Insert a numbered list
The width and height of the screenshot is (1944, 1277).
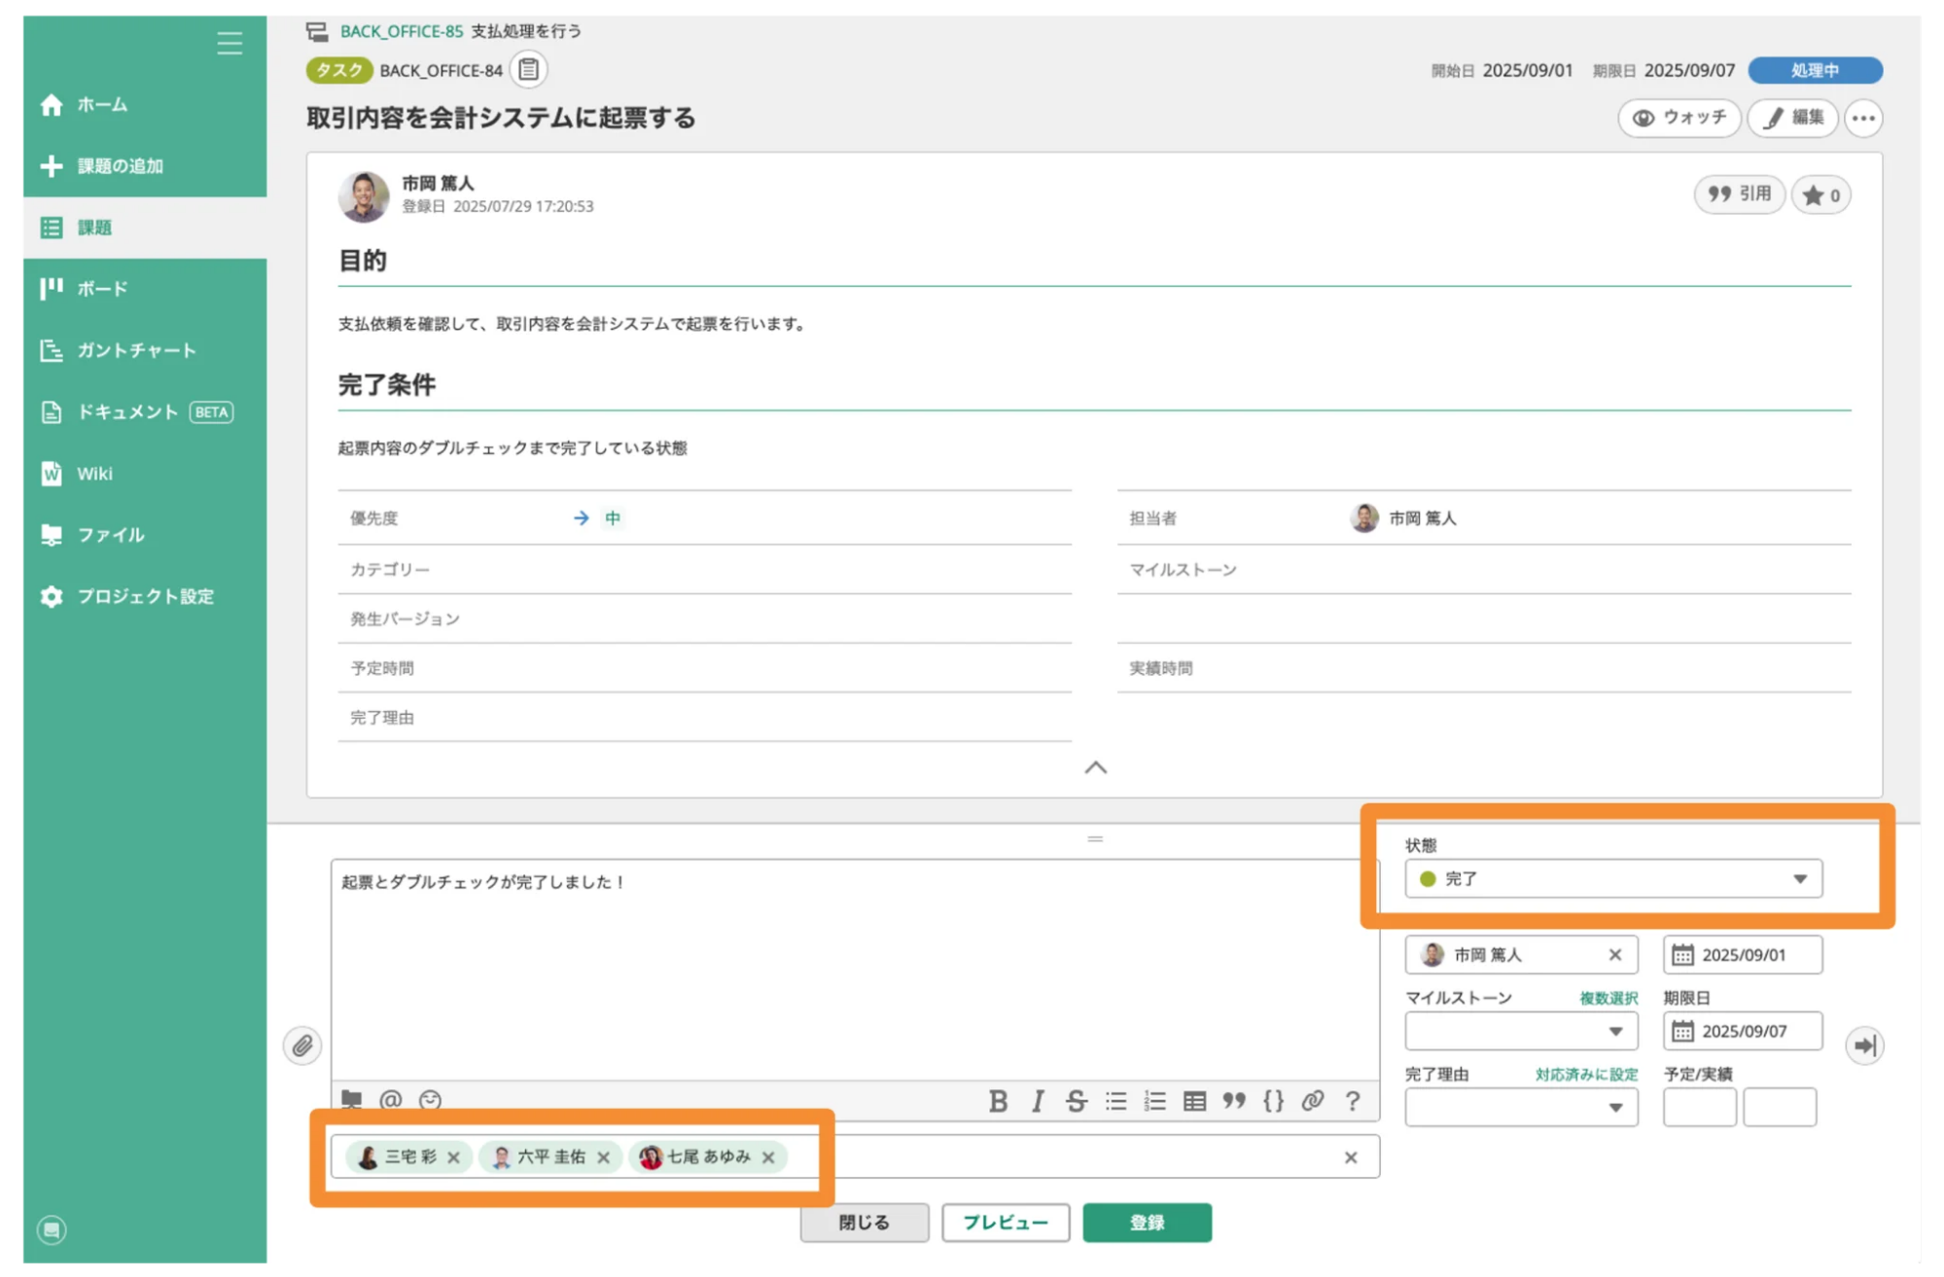coord(1154,1101)
